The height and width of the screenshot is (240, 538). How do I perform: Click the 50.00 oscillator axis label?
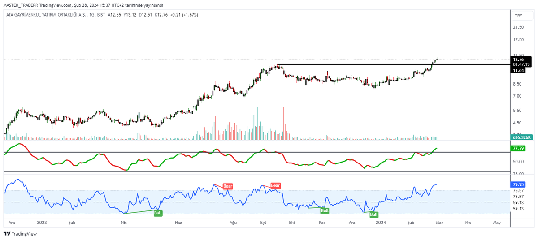pyautogui.click(x=518, y=162)
